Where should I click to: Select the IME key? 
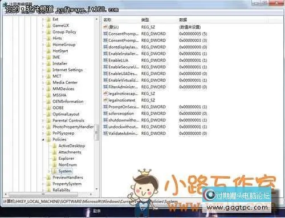[x=56, y=57]
